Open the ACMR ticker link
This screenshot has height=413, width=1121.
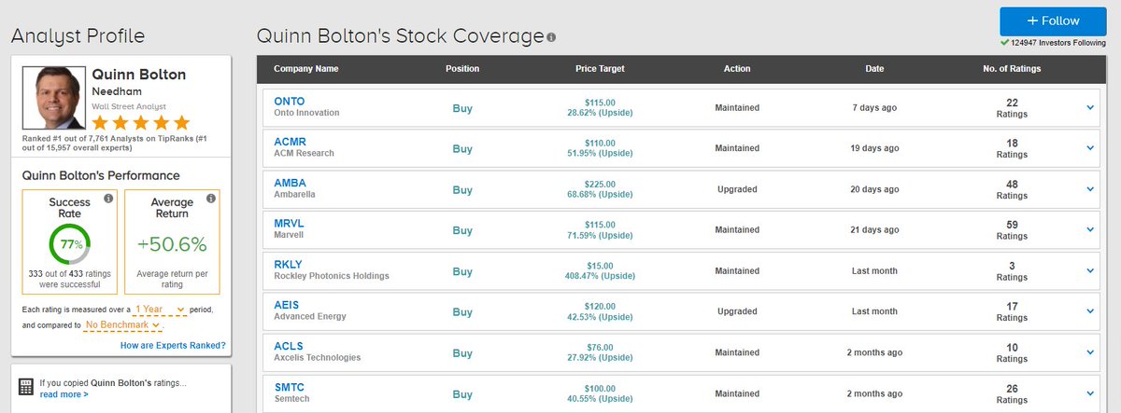click(291, 142)
